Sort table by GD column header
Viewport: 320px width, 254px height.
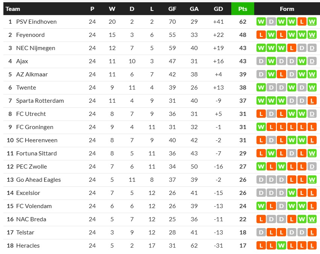pos(218,9)
